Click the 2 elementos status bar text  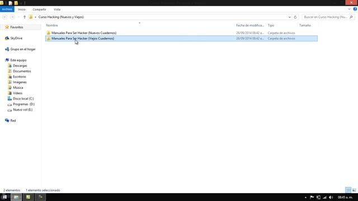[x=12, y=190]
